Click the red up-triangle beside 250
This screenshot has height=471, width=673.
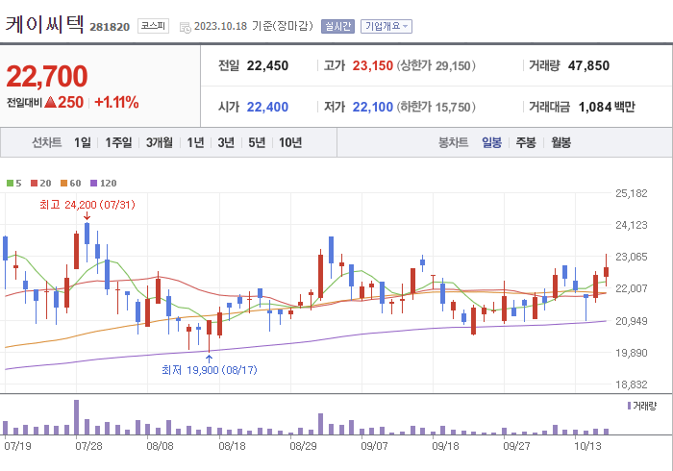[51, 102]
